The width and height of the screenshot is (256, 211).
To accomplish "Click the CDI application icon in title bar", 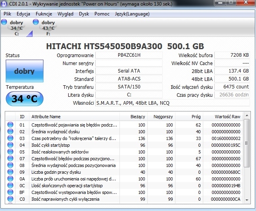I will [4, 4].
